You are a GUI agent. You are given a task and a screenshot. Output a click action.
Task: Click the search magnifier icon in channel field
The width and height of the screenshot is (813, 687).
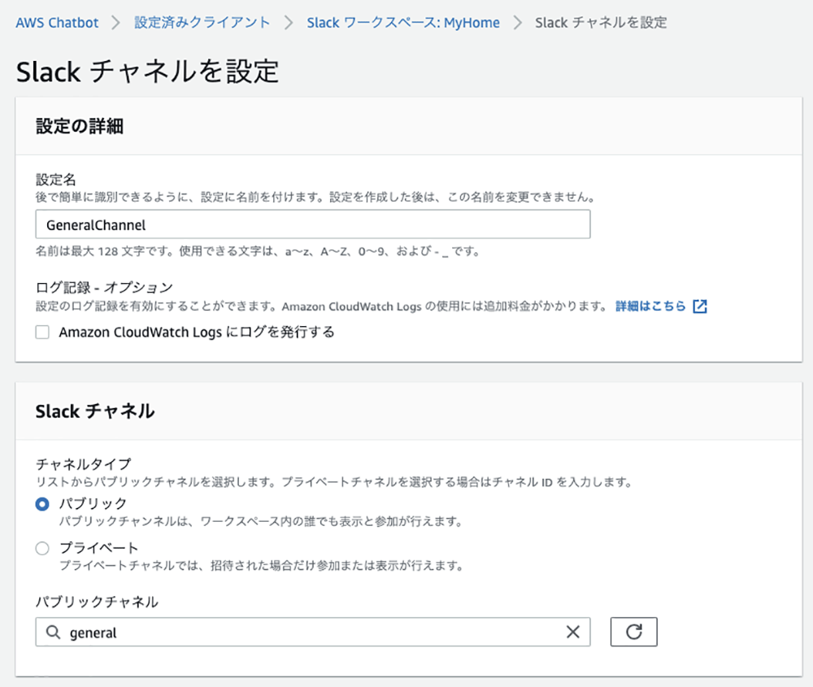[53, 632]
